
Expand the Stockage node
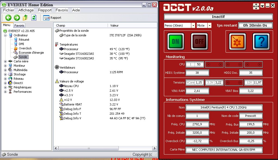(5, 74)
